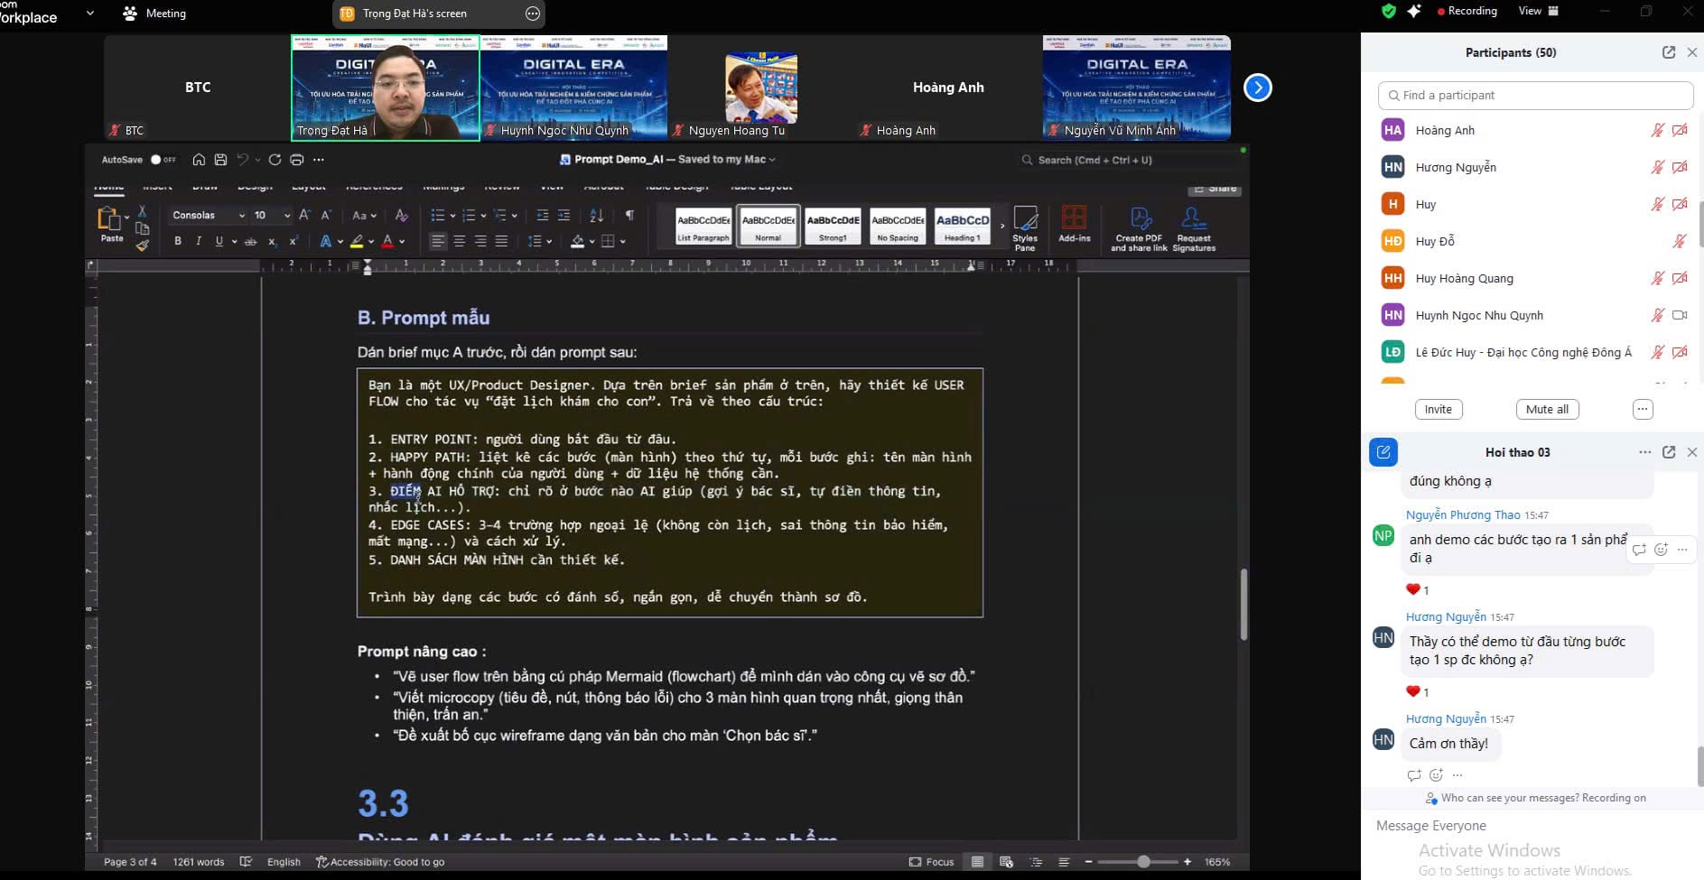Screen dimensions: 1704x880
Task: Decrease font size with the smaller A icon
Action: coord(326,215)
